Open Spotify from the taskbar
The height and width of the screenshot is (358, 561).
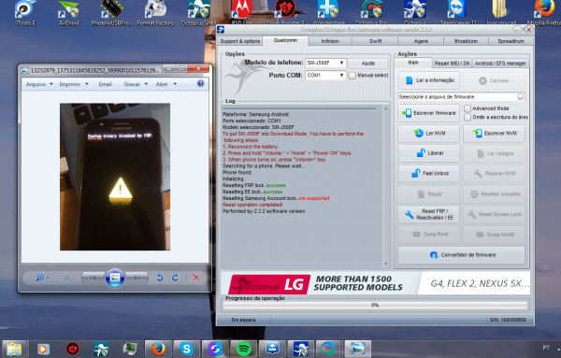(x=244, y=349)
